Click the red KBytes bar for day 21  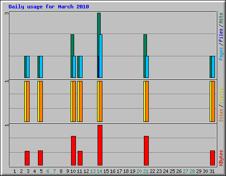146,150
